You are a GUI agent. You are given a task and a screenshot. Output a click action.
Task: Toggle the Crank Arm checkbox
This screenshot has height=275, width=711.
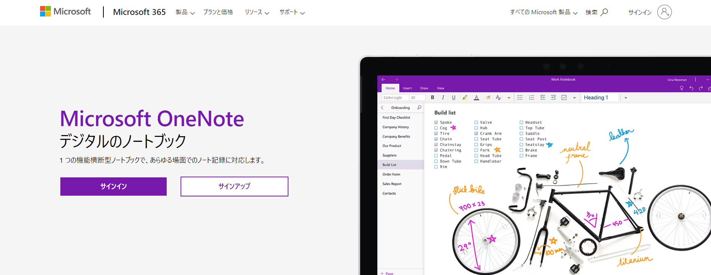476,134
